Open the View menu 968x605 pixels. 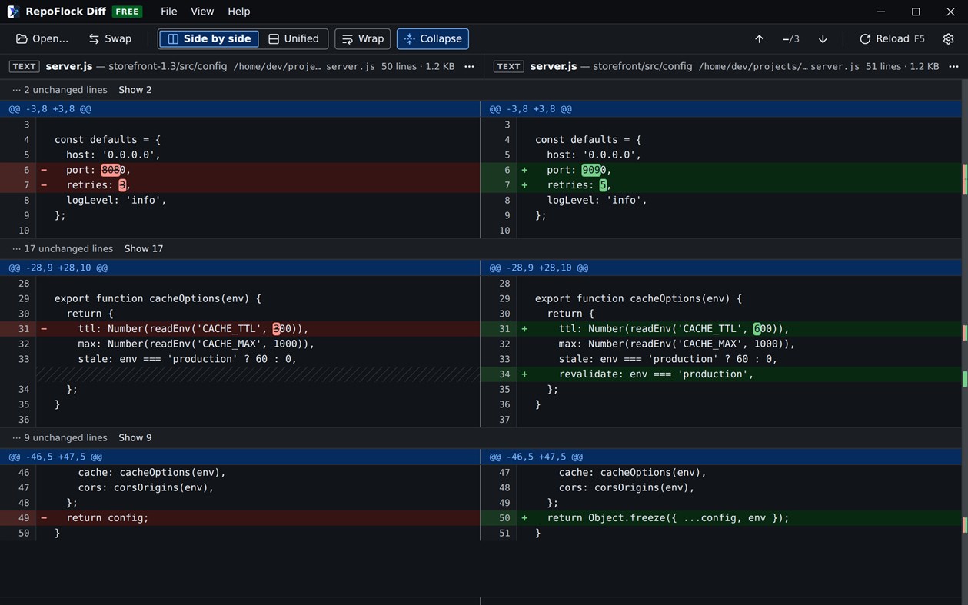(202, 12)
